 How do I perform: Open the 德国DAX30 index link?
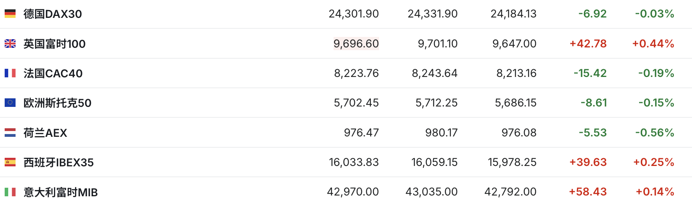(x=52, y=14)
